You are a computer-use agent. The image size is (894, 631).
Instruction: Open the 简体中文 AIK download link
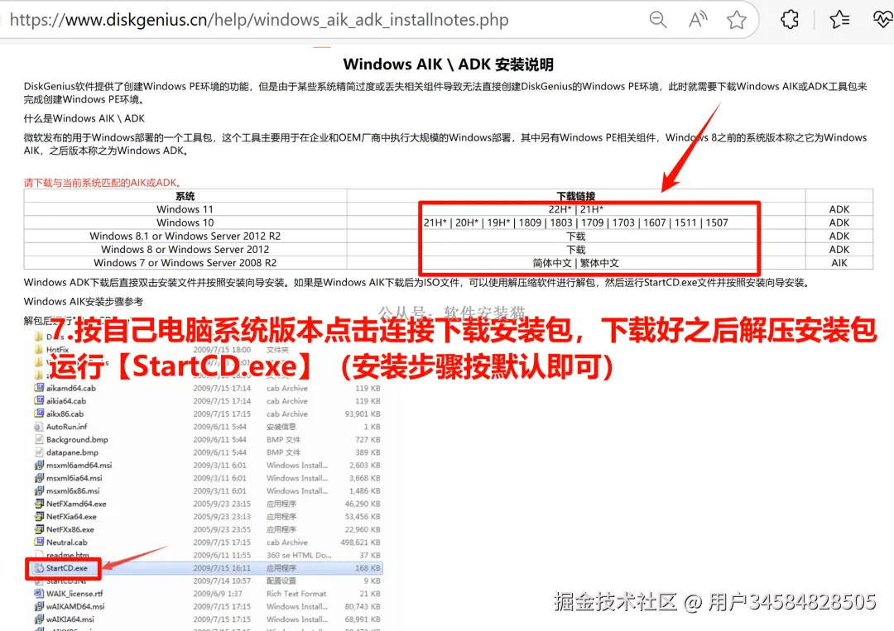pyautogui.click(x=552, y=262)
